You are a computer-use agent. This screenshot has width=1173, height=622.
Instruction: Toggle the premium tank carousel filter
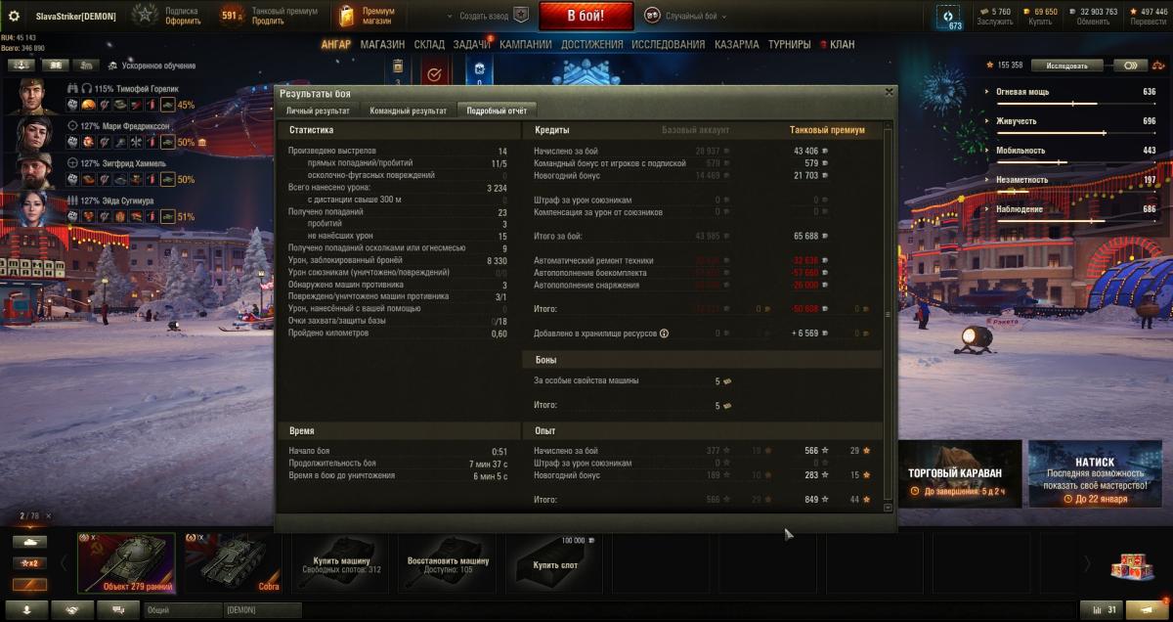(x=29, y=584)
